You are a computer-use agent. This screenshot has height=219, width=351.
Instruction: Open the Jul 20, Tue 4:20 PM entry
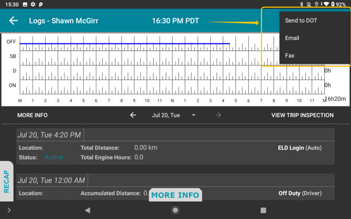(175, 147)
